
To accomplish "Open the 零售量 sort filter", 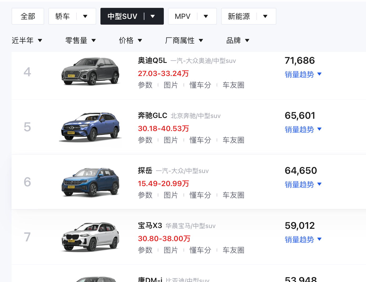I will 80,40.
